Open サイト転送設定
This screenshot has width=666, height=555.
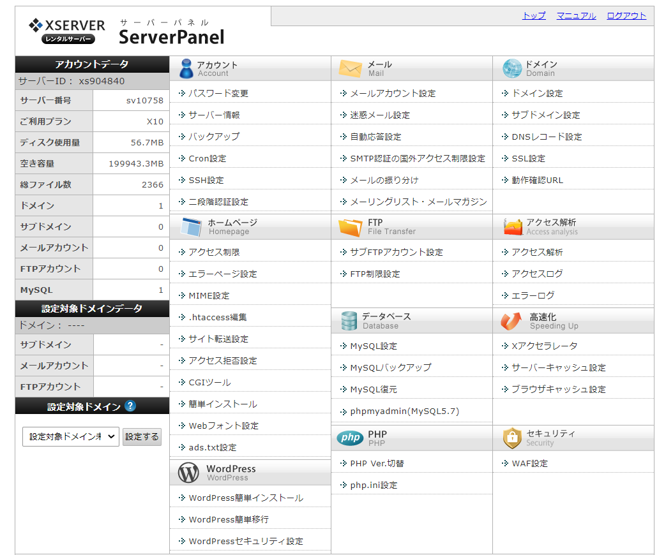pos(218,339)
